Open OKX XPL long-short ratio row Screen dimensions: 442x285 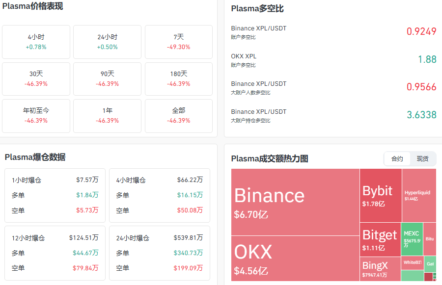tap(333, 60)
